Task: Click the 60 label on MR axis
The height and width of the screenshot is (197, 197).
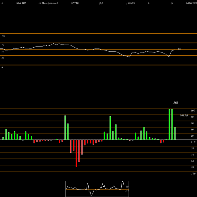Action: click(x=192, y=123)
